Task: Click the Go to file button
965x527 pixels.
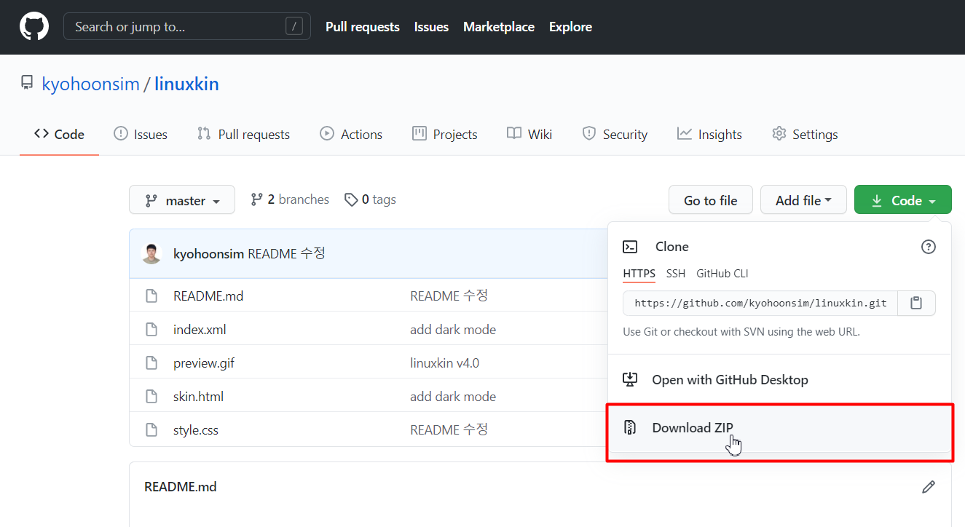Action: 711,199
